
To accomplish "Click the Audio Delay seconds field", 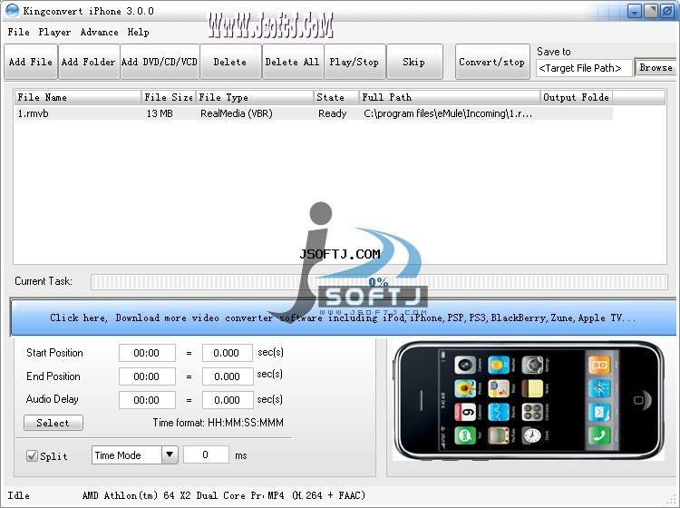I will point(228,399).
